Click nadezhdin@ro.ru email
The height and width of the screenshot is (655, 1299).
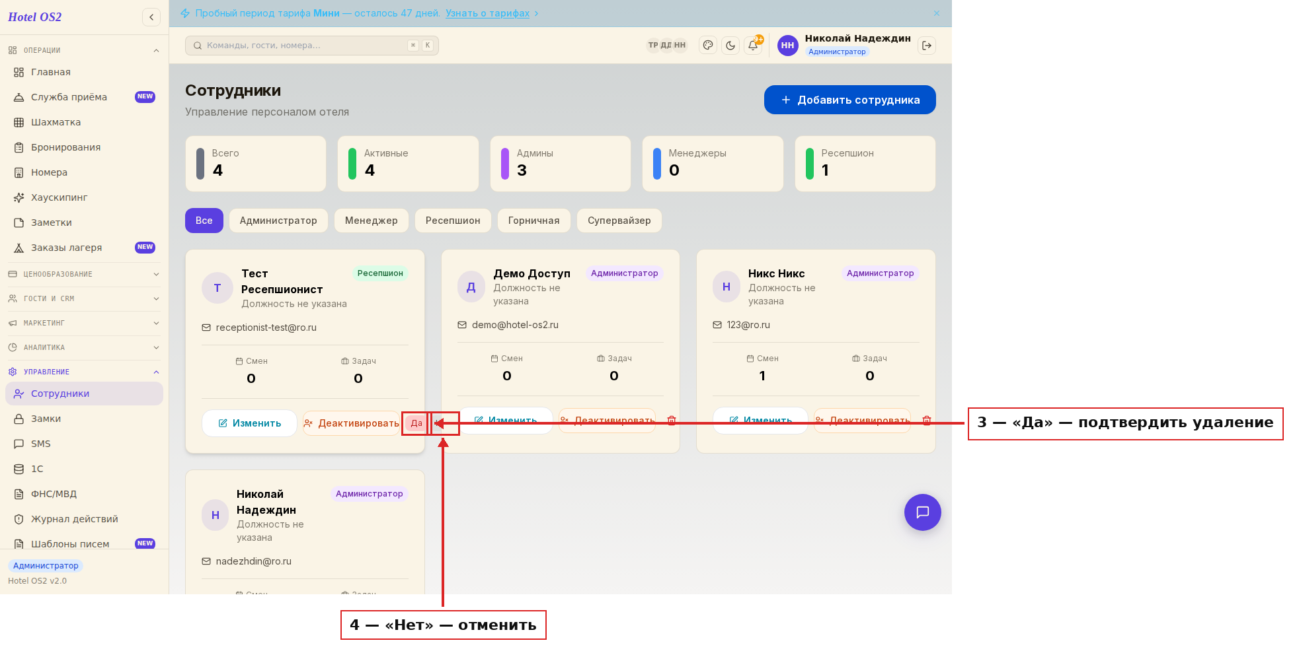pos(253,561)
